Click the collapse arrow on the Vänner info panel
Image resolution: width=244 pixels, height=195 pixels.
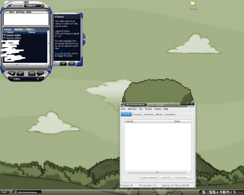coord(84,37)
